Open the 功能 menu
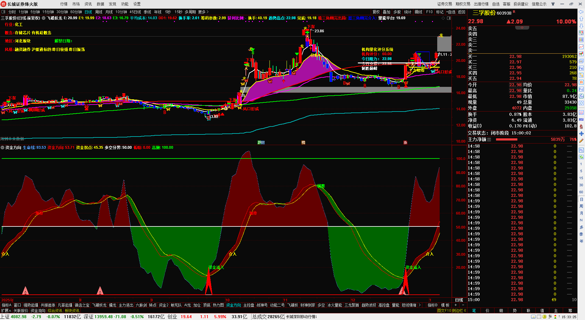 coord(125,4)
